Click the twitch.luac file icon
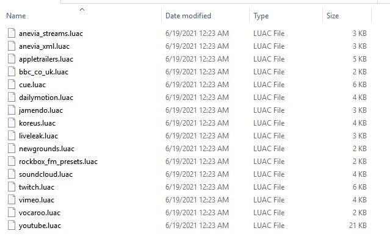 pos(12,187)
